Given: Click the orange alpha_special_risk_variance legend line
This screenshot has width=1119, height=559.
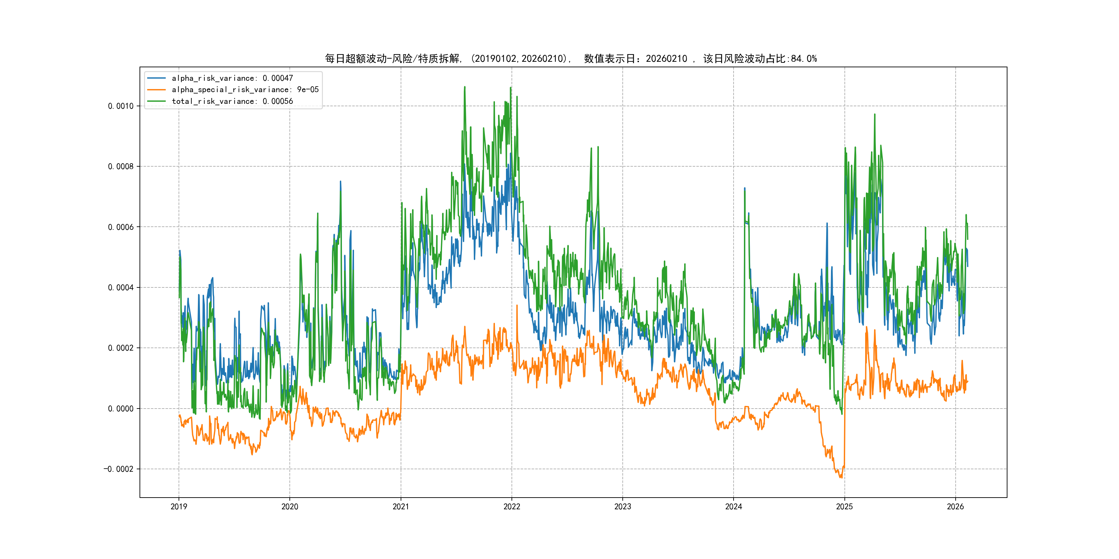Looking at the screenshot, I should (x=156, y=89).
